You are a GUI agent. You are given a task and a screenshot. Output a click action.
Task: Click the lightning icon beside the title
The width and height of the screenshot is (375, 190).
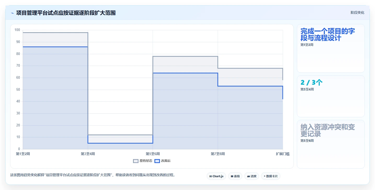(12, 13)
